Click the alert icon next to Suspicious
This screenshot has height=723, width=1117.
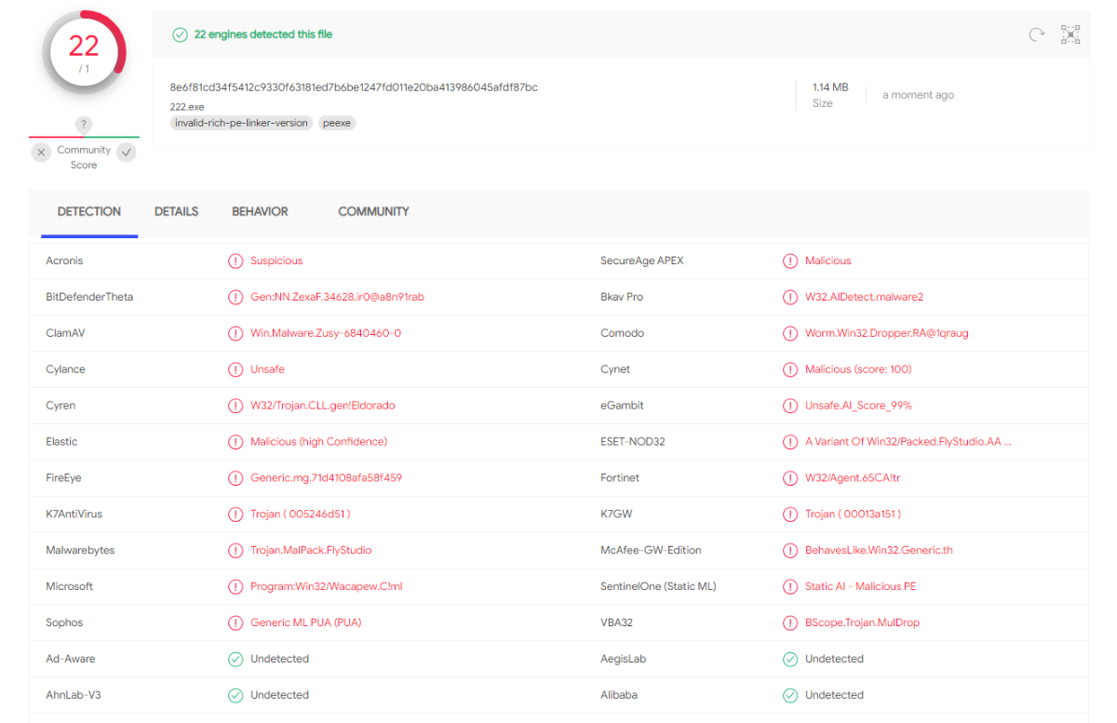point(236,261)
